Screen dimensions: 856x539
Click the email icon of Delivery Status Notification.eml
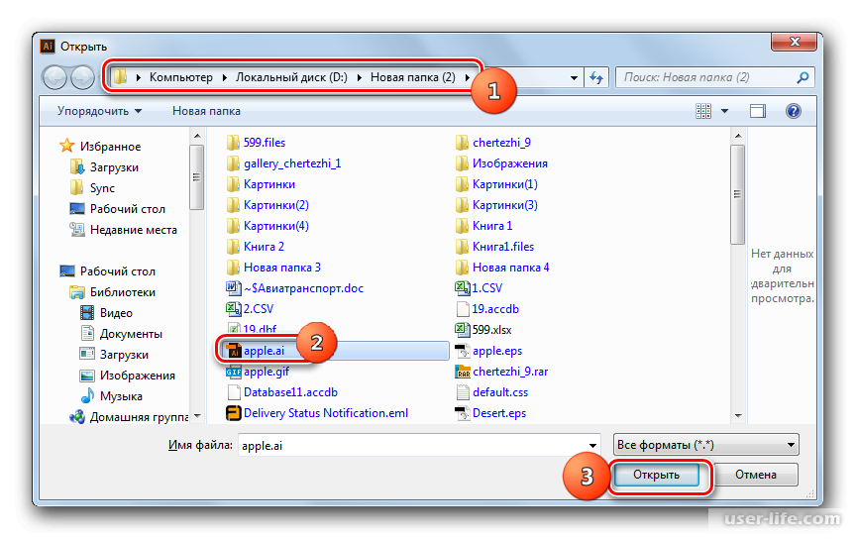[234, 413]
